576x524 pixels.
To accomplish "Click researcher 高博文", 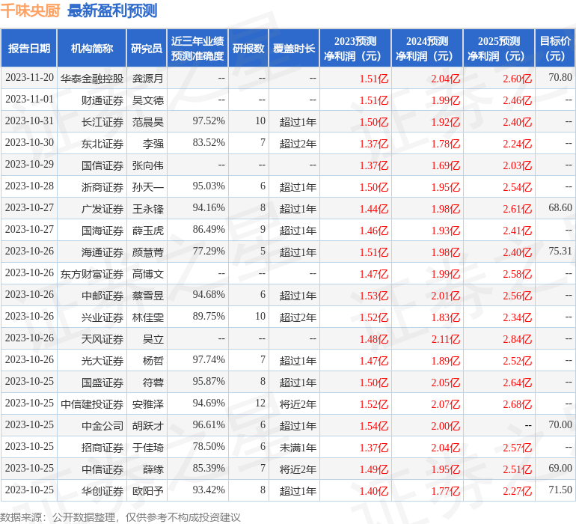I will (147, 273).
